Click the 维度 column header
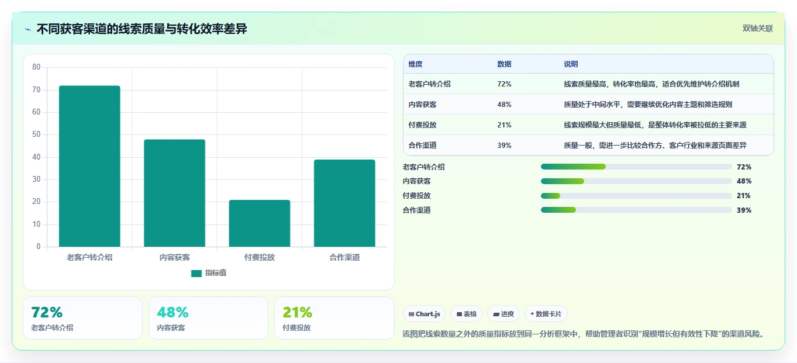Screen dimensions: 797x363 415,64
